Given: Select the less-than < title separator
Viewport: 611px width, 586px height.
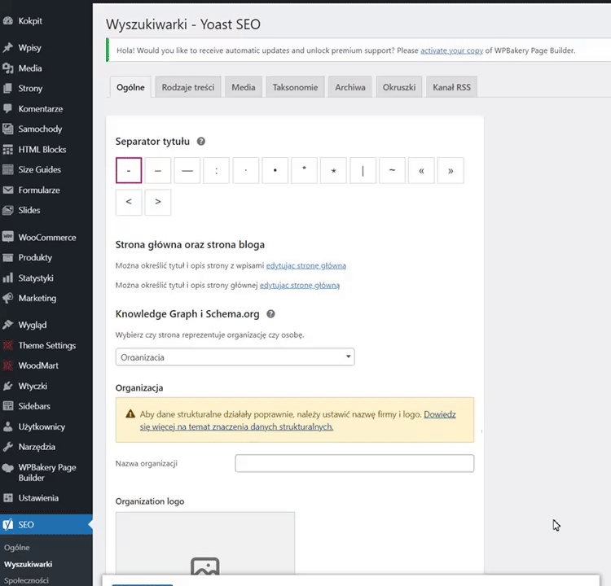Looking at the screenshot, I should pyautogui.click(x=129, y=202).
